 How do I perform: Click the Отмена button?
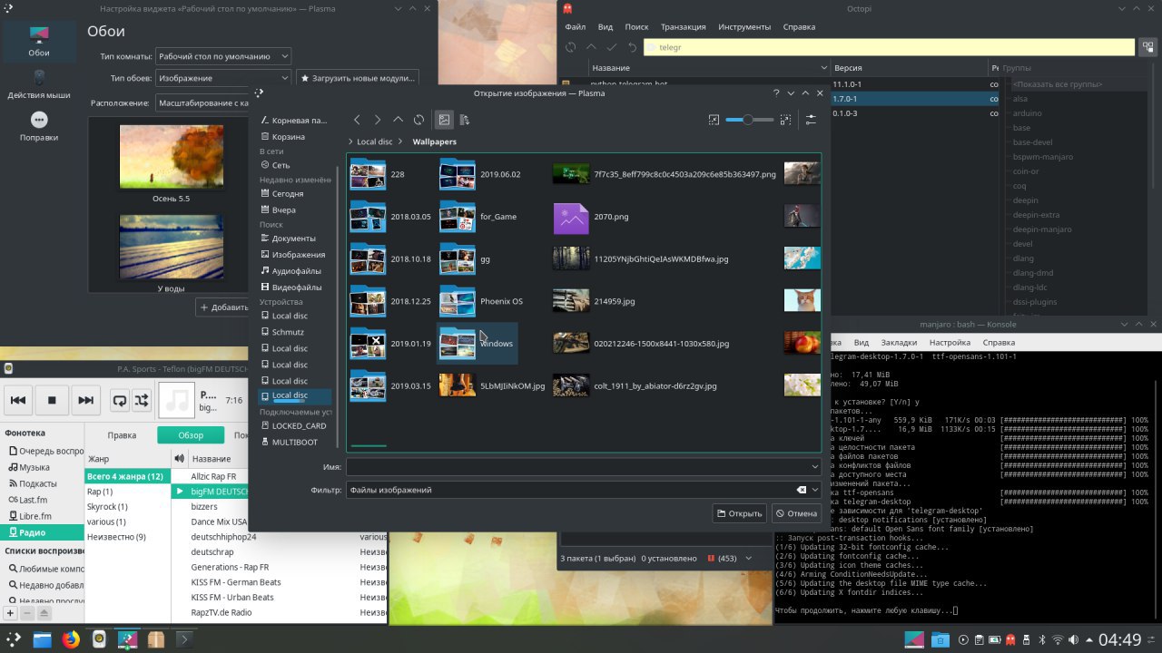point(795,513)
